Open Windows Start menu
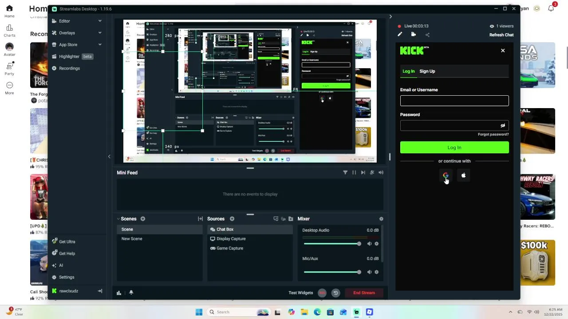 click(199, 312)
